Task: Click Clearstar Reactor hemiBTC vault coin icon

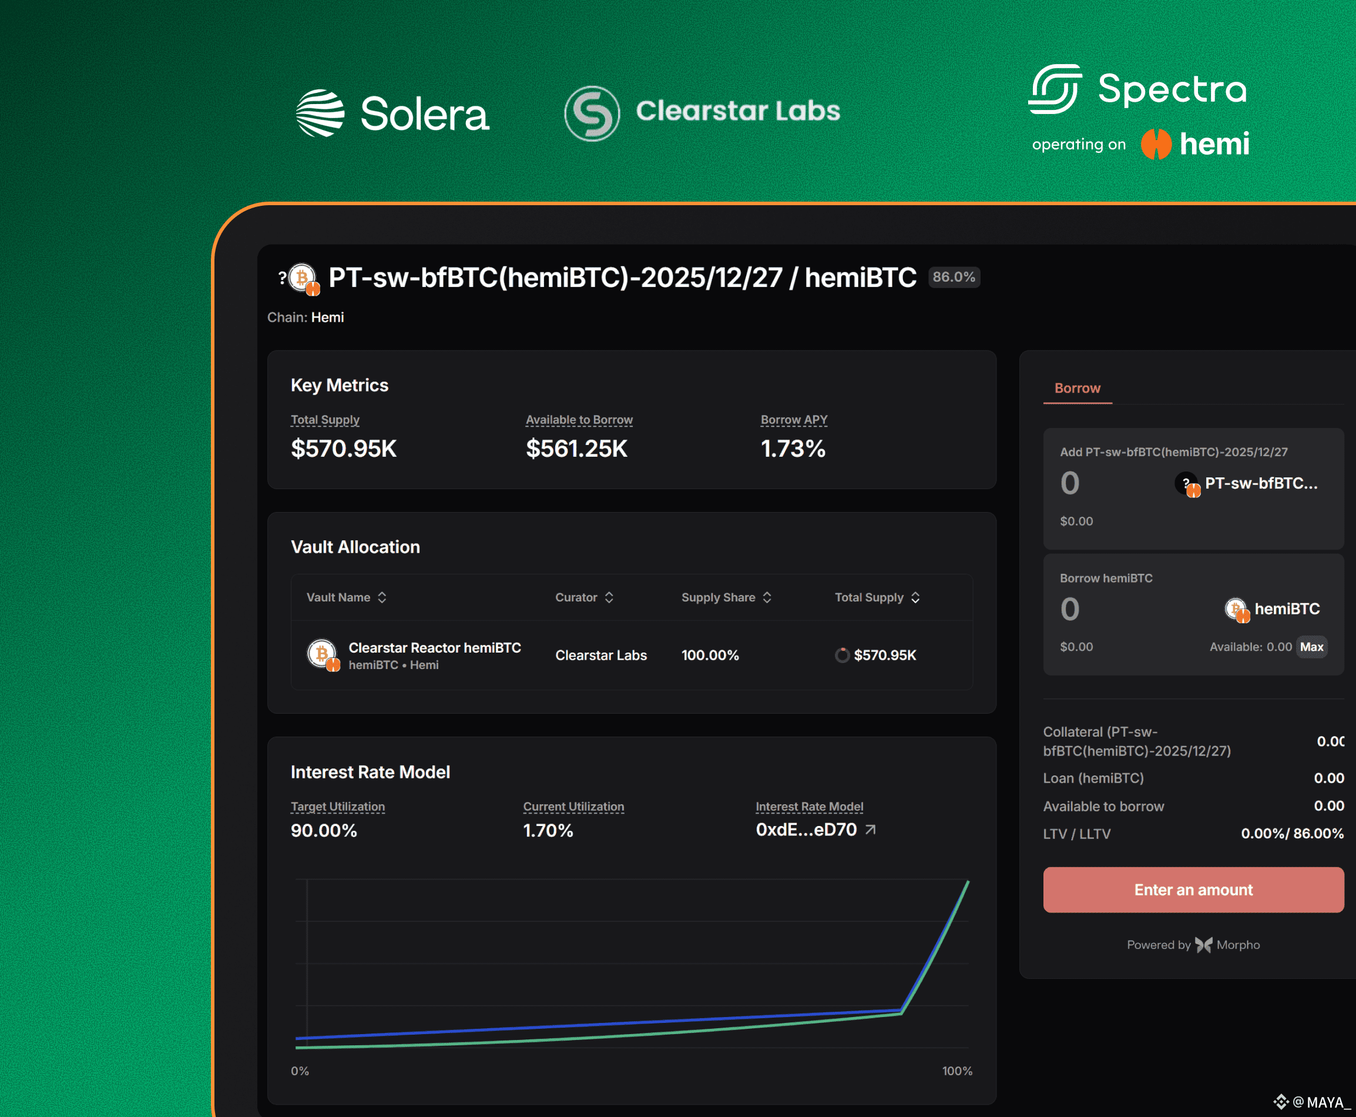Action: (322, 654)
